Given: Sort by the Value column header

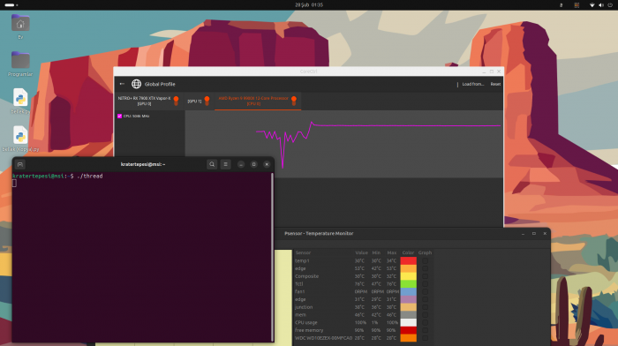Looking at the screenshot, I should tap(361, 252).
